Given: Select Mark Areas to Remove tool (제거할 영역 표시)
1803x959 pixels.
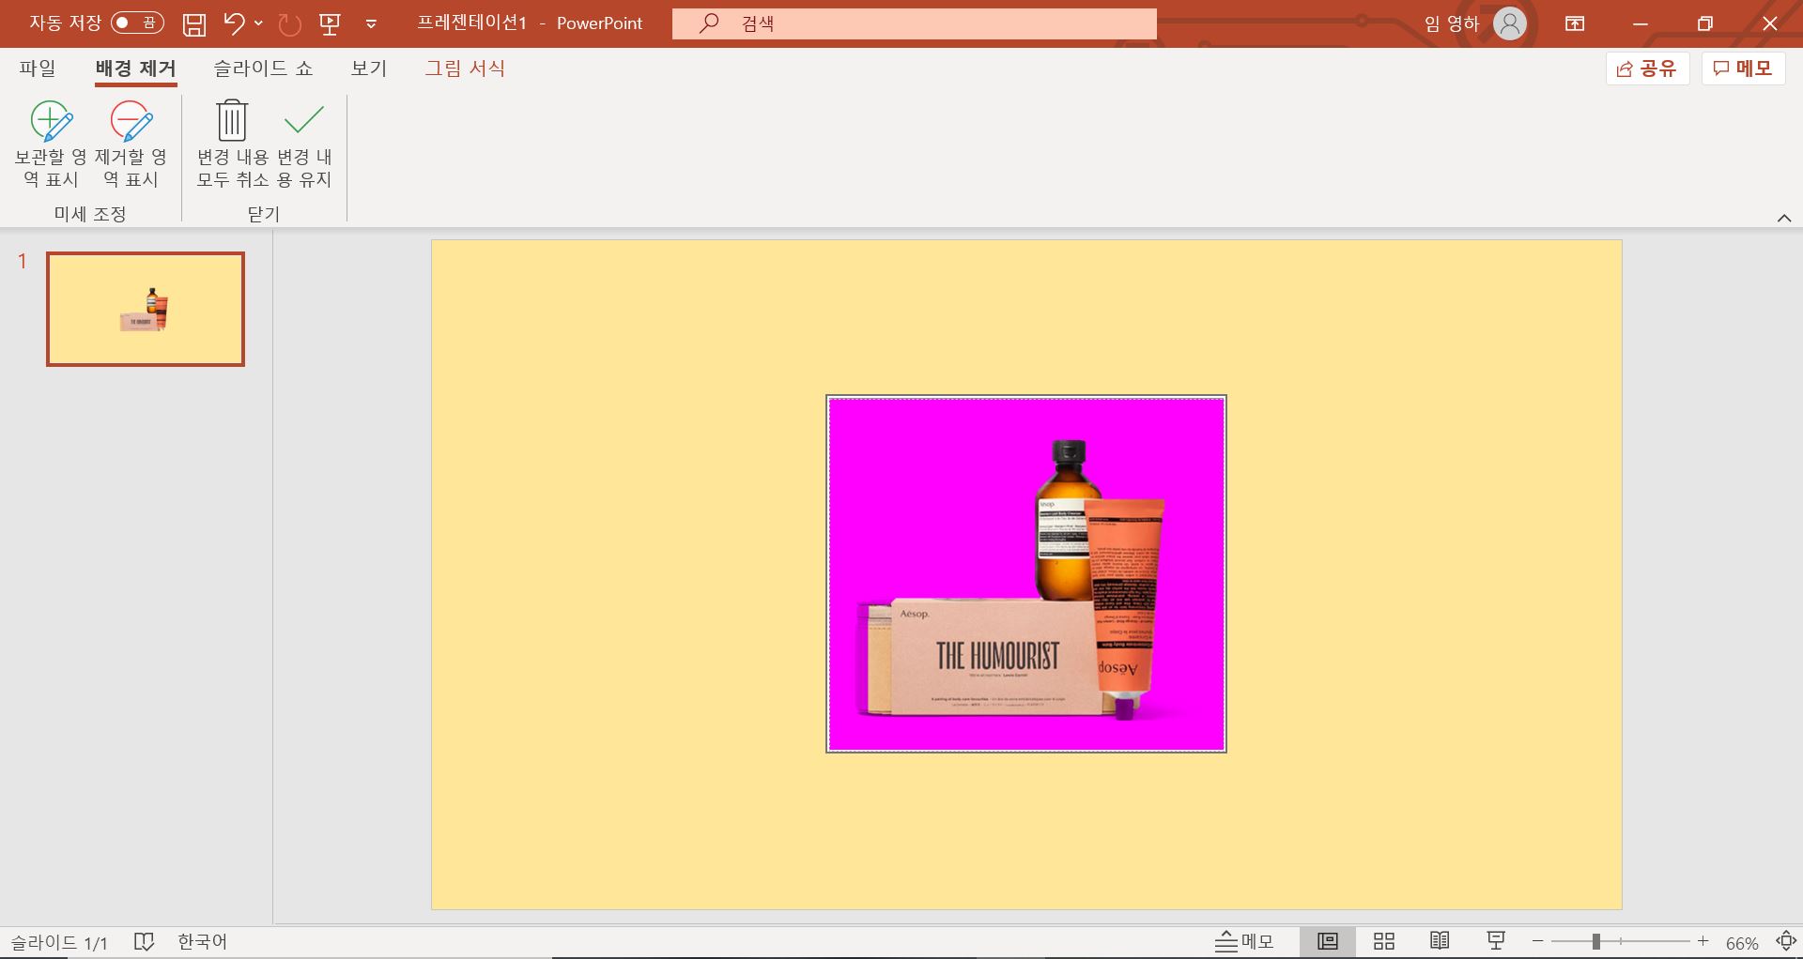Looking at the screenshot, I should (x=131, y=144).
